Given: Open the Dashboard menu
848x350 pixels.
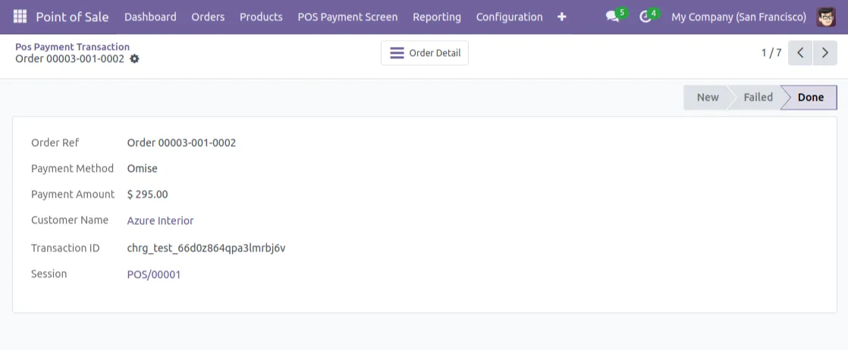Looking at the screenshot, I should coord(150,17).
